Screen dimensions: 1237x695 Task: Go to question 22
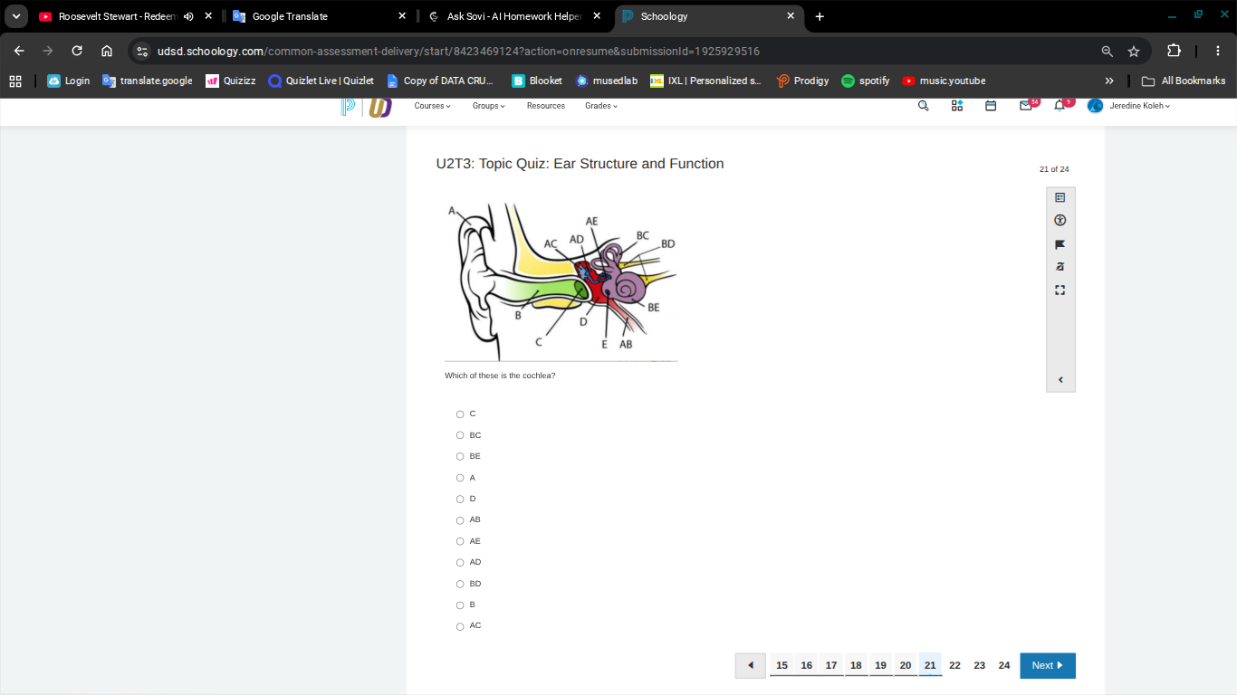pyautogui.click(x=954, y=665)
